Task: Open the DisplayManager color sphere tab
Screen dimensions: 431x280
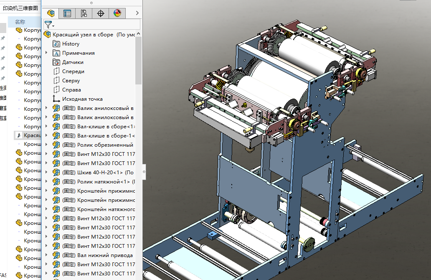Action: tap(117, 13)
